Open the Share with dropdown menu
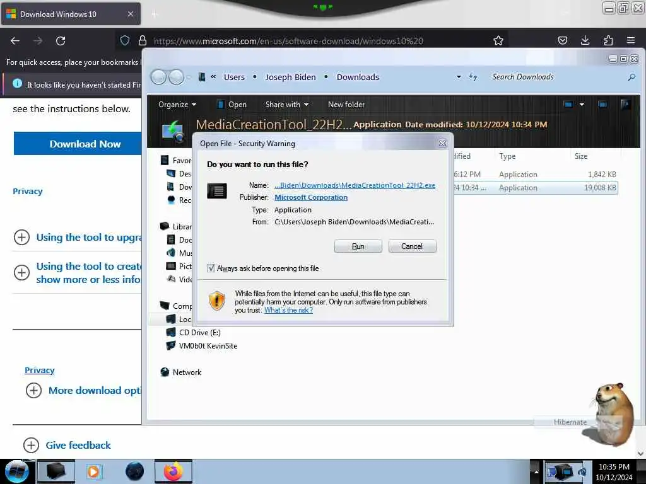 [x=287, y=105]
